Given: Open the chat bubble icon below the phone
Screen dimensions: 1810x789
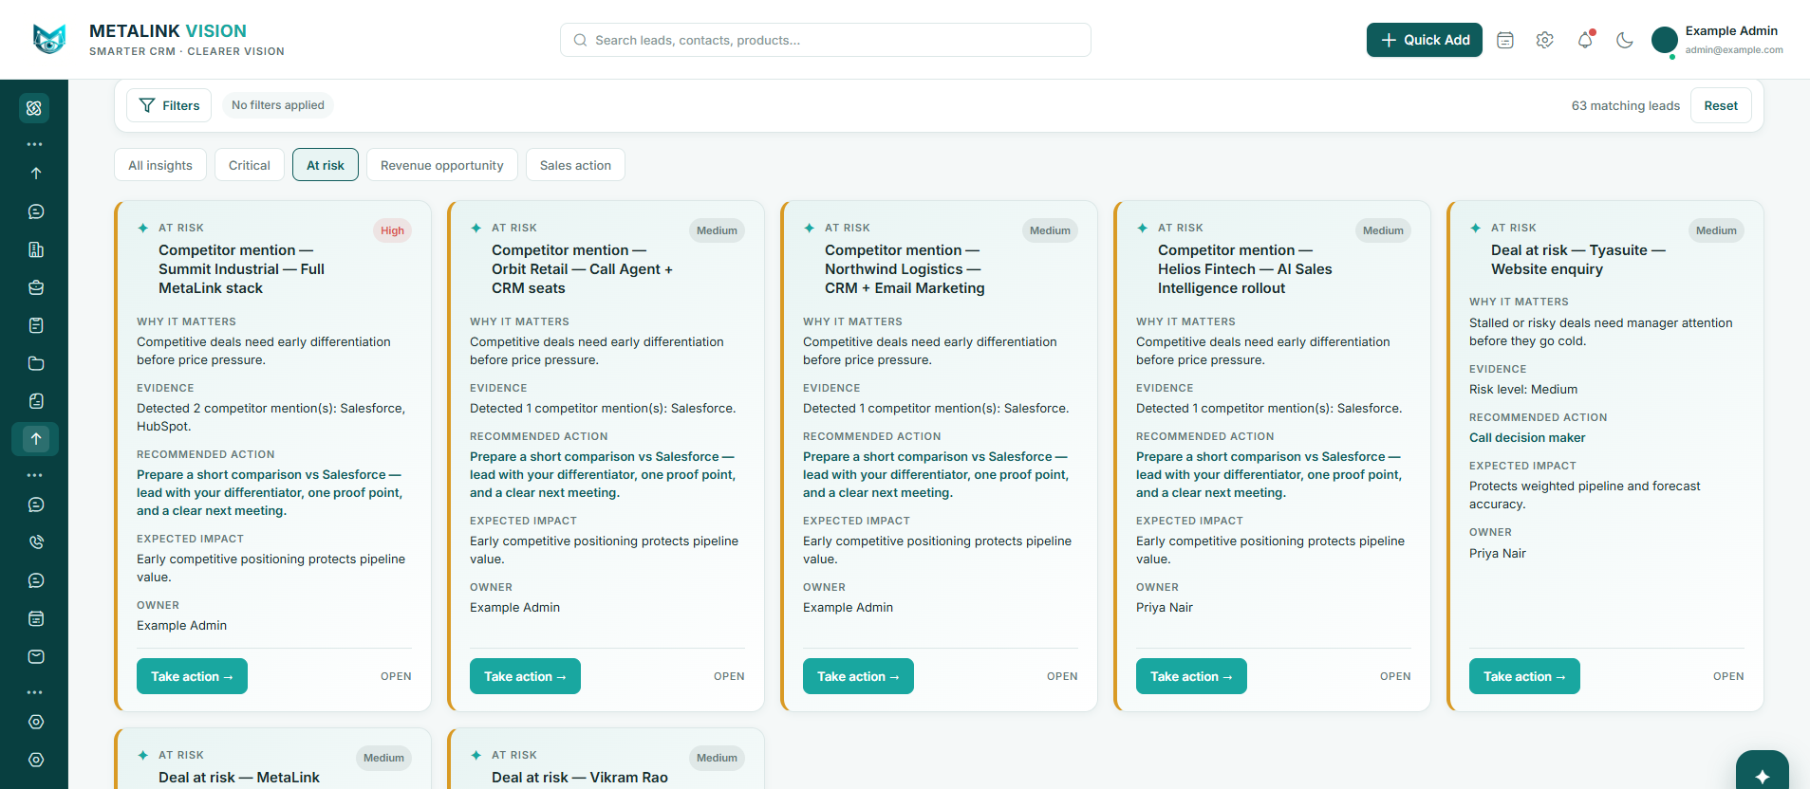Looking at the screenshot, I should pyautogui.click(x=36, y=580).
